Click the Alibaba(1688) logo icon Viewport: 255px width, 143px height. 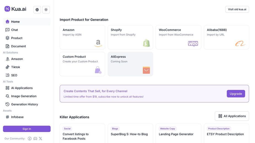(x=240, y=43)
